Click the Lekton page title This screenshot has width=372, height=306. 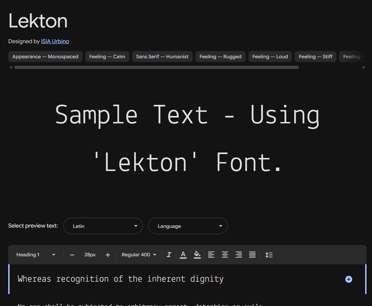(x=38, y=21)
